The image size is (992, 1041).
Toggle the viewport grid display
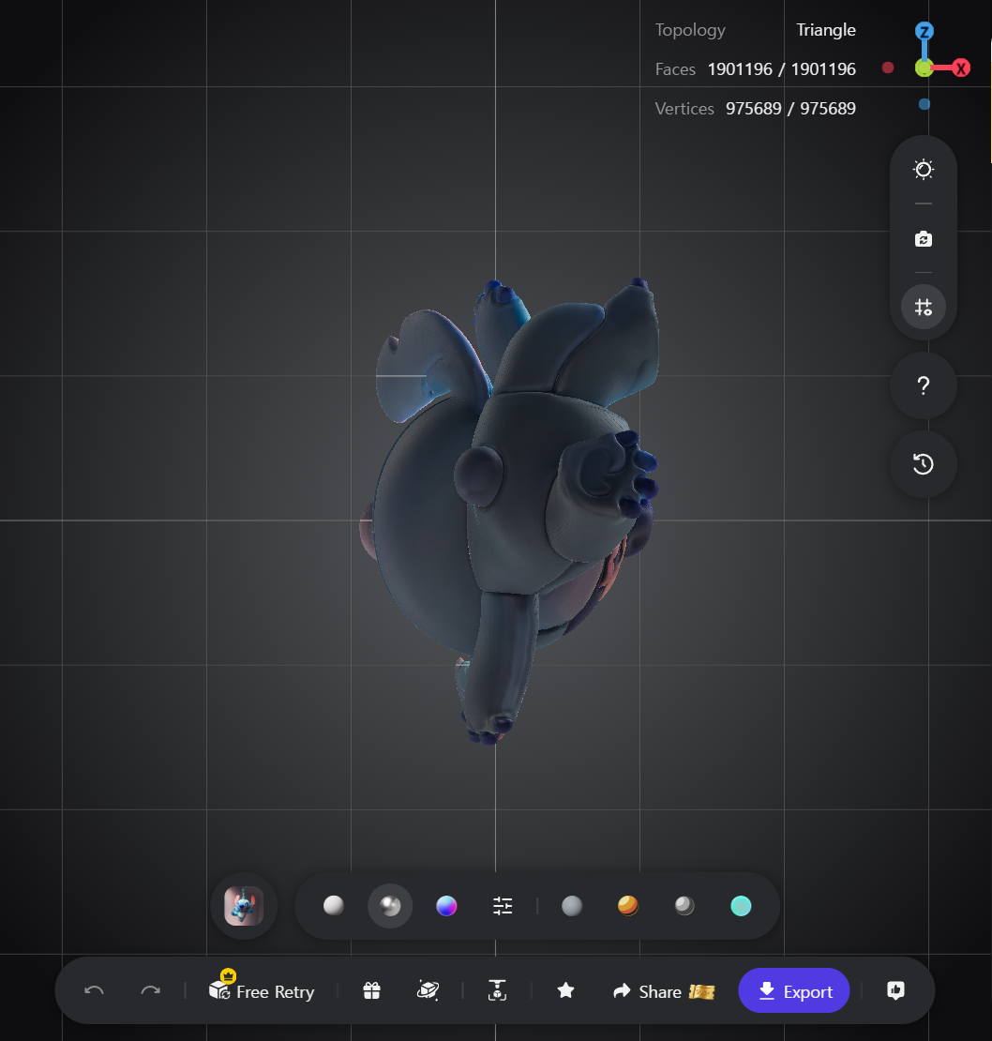pos(923,307)
